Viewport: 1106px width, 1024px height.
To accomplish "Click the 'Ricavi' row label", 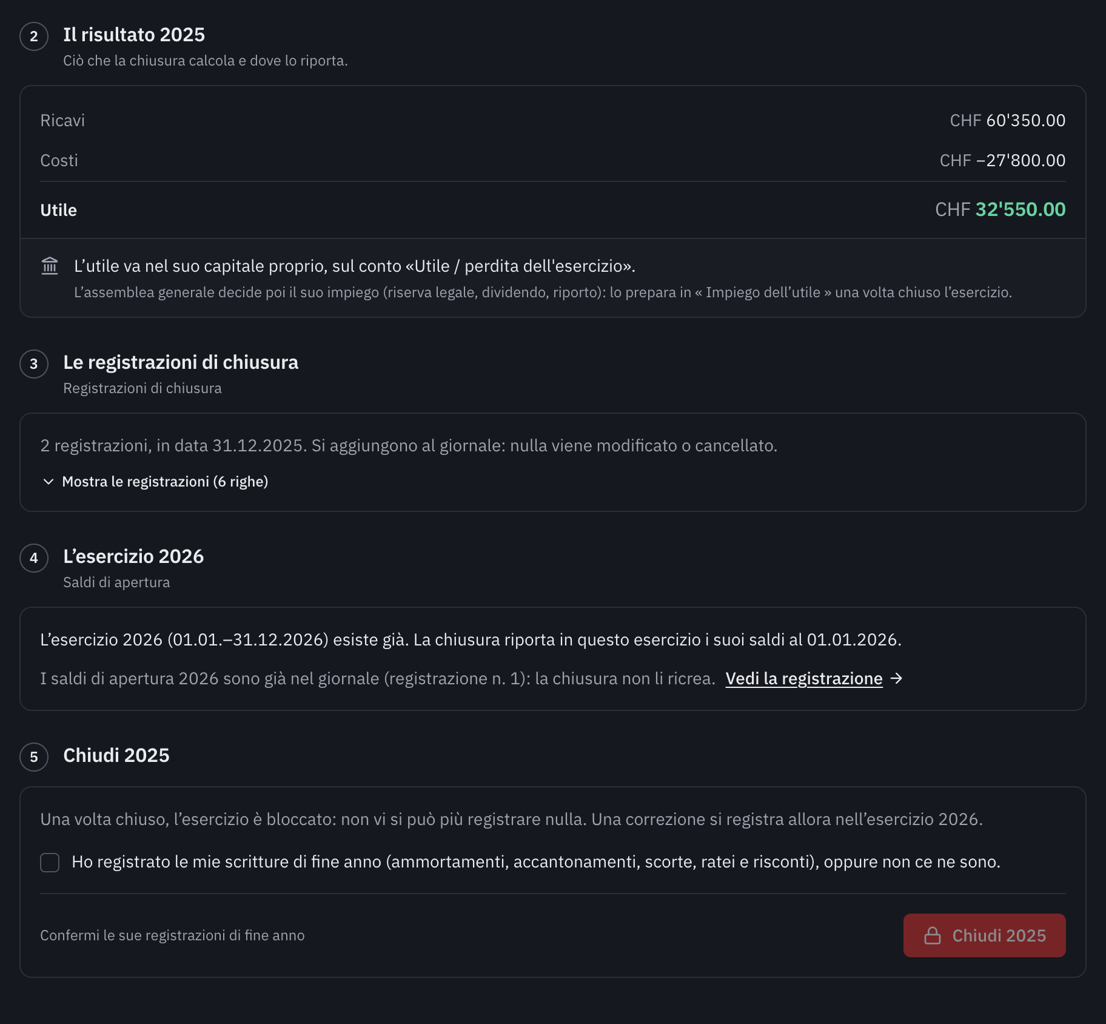I will [x=62, y=120].
